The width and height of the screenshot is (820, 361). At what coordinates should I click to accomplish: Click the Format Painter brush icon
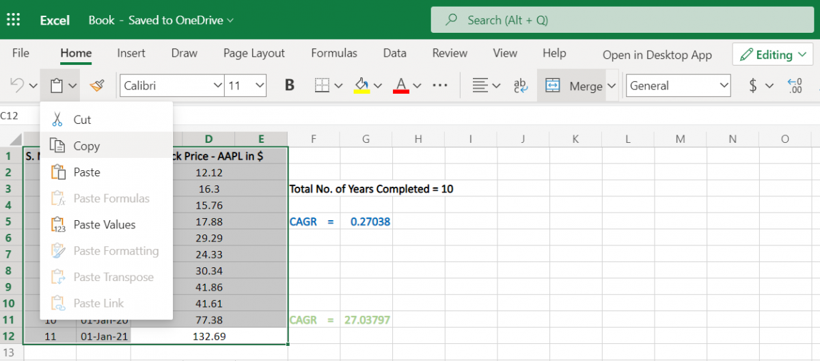click(97, 85)
